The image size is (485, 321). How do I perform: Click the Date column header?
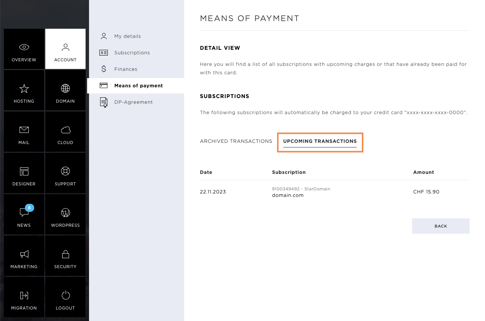(x=206, y=172)
